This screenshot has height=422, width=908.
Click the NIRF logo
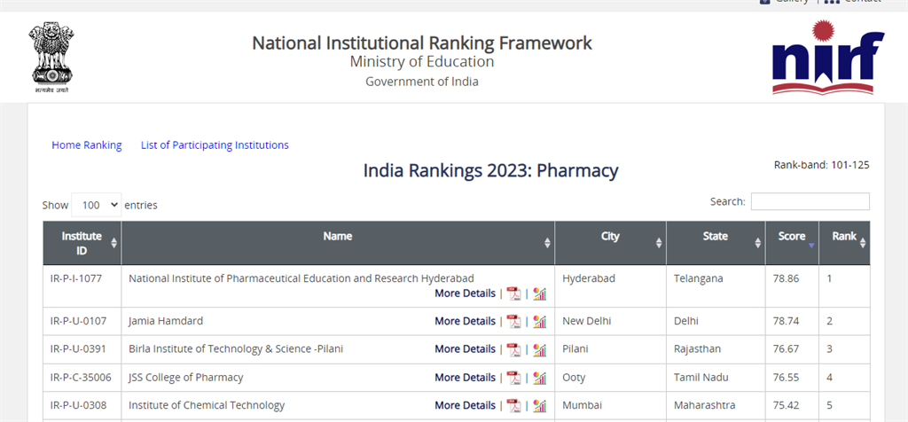coord(827,59)
